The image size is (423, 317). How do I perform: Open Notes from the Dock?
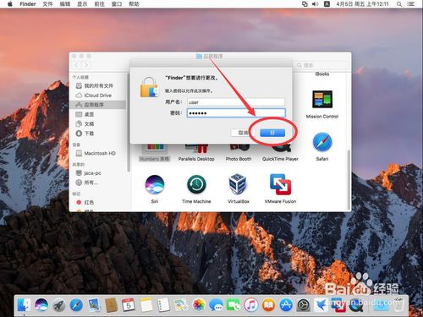tap(146, 305)
